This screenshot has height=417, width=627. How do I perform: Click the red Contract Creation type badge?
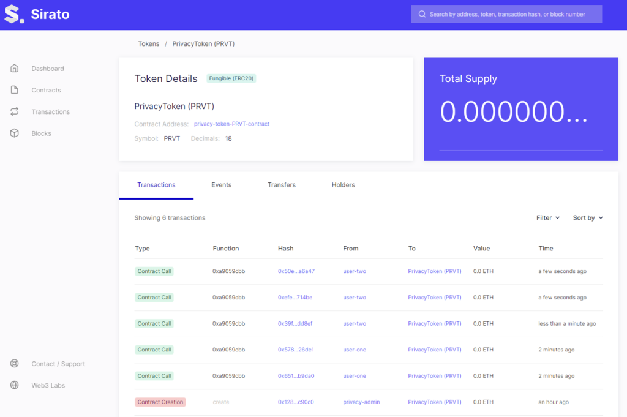pyautogui.click(x=160, y=402)
